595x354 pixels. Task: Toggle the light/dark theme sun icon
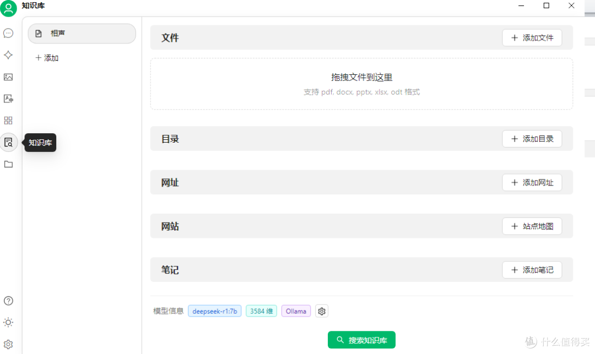coord(8,323)
